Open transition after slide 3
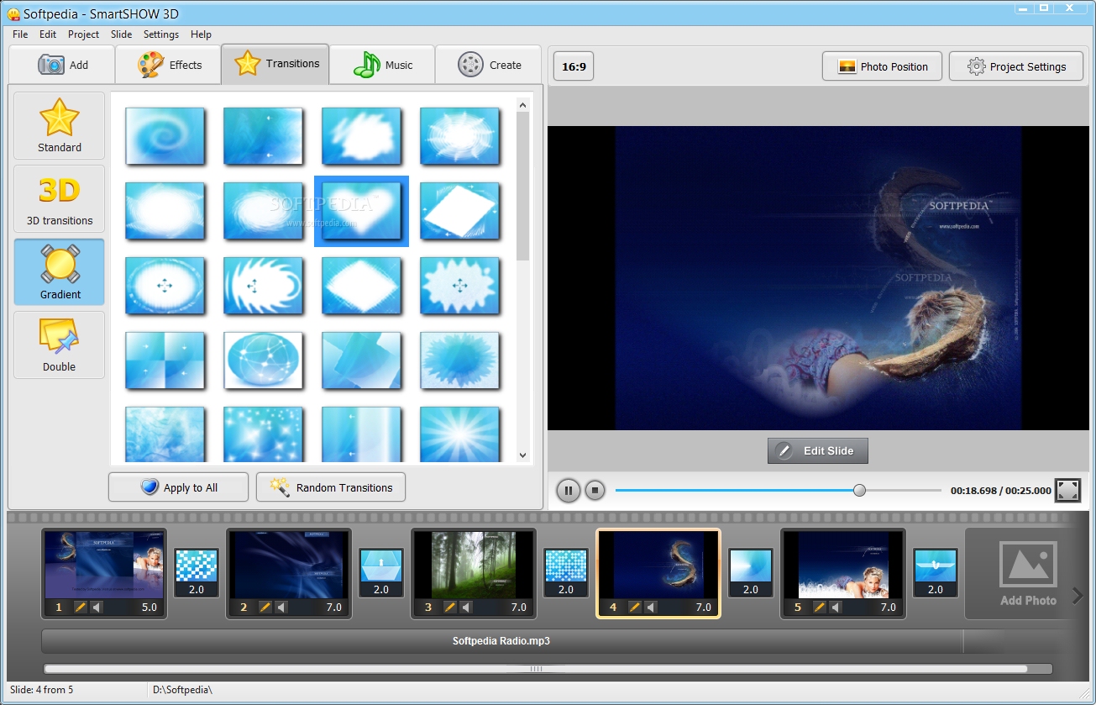 coord(566,573)
